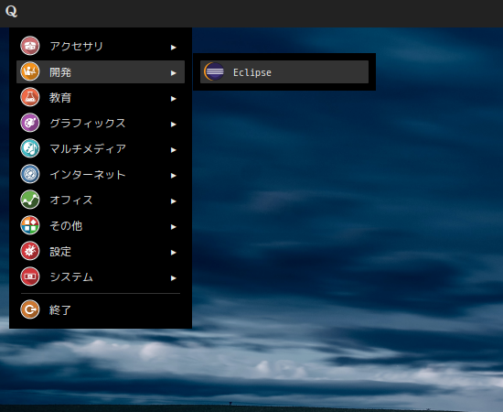Open the グラフィックス menu entry

101,124
